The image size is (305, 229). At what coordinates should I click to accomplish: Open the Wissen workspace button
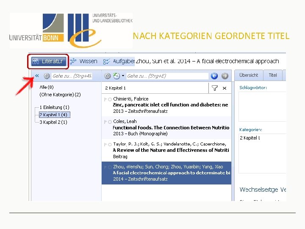point(83,61)
